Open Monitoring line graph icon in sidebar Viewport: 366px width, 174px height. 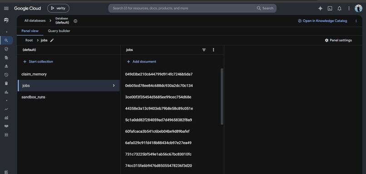6,109
